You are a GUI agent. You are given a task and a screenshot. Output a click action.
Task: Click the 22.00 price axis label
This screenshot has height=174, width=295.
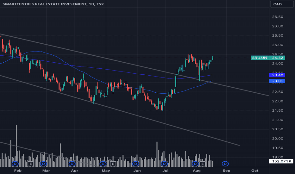click(278, 101)
